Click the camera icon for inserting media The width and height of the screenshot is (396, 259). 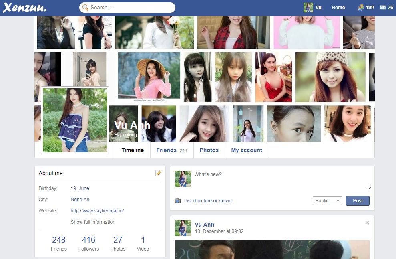pyautogui.click(x=178, y=201)
